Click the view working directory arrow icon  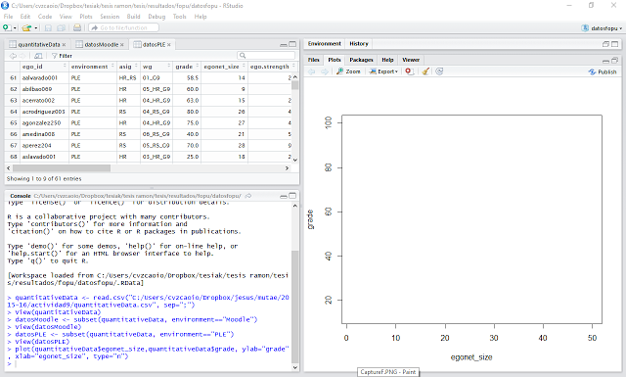(x=247, y=196)
